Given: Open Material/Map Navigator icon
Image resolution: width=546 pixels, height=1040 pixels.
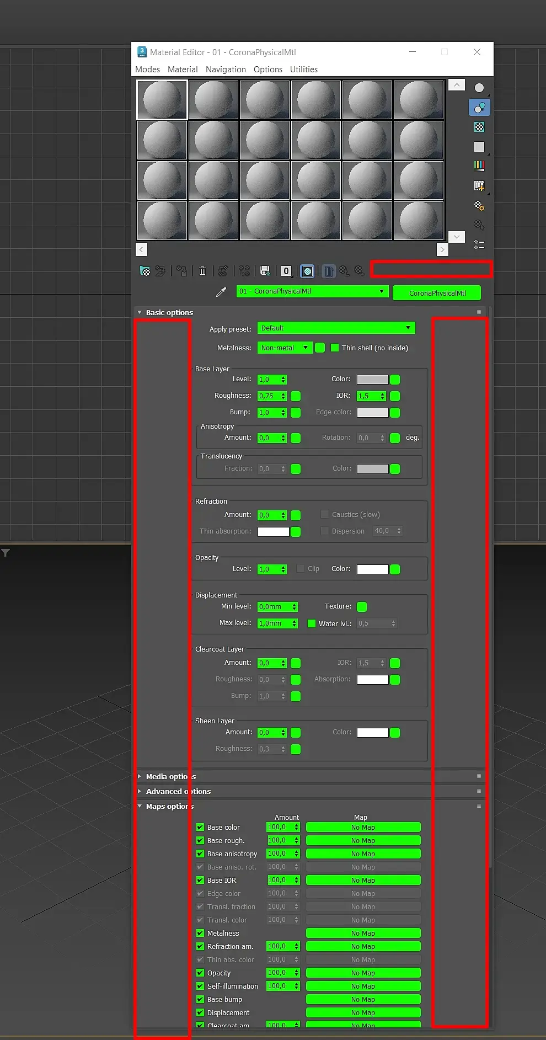Looking at the screenshot, I should [479, 244].
